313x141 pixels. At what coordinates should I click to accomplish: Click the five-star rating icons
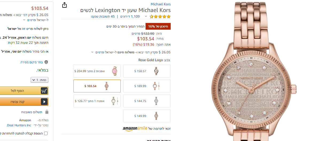pos(160,17)
